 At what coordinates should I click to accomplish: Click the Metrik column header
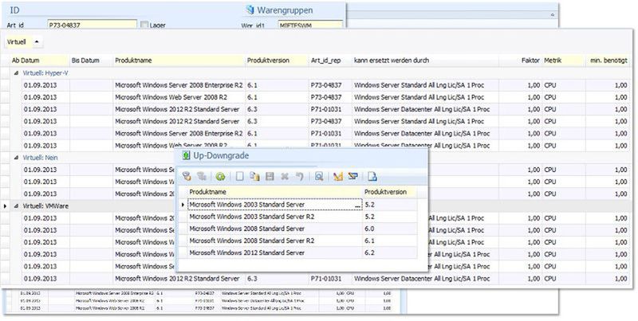click(564, 60)
